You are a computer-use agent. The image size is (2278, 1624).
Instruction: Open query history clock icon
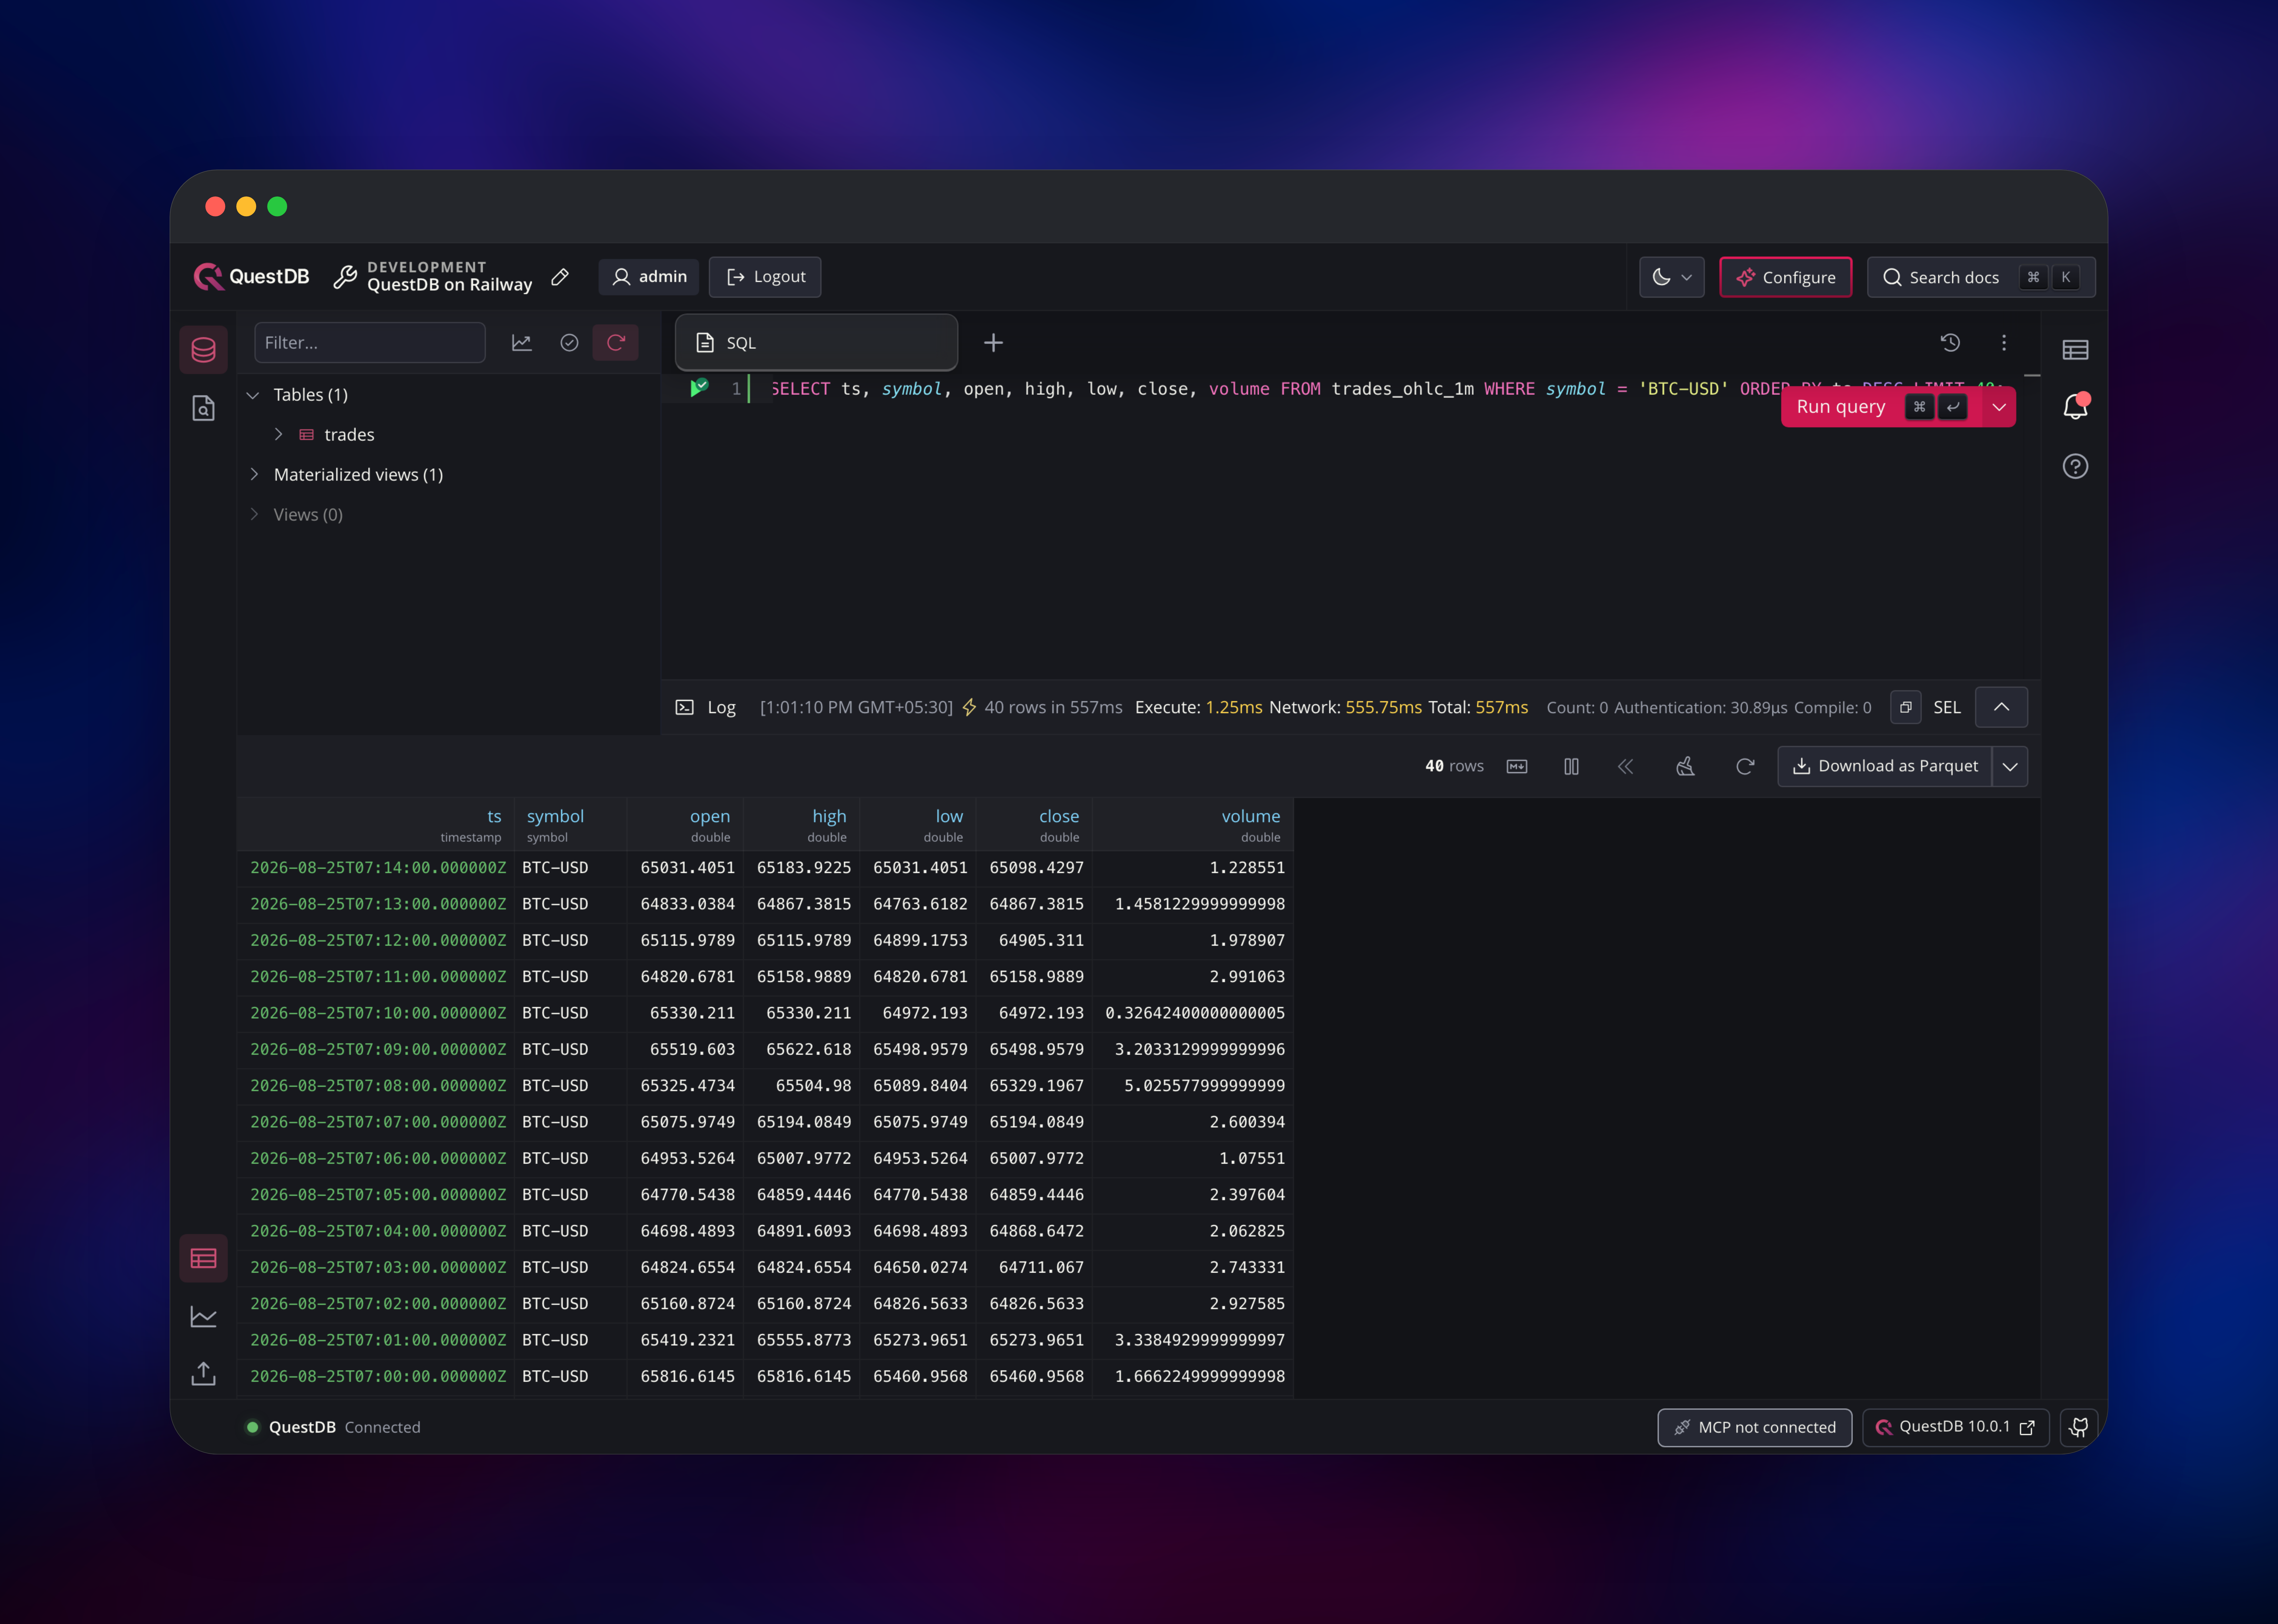tap(1950, 343)
